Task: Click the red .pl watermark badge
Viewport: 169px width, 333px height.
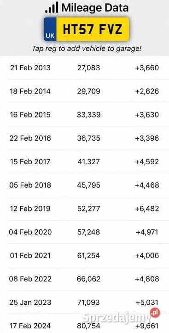Action: click(x=155, y=313)
